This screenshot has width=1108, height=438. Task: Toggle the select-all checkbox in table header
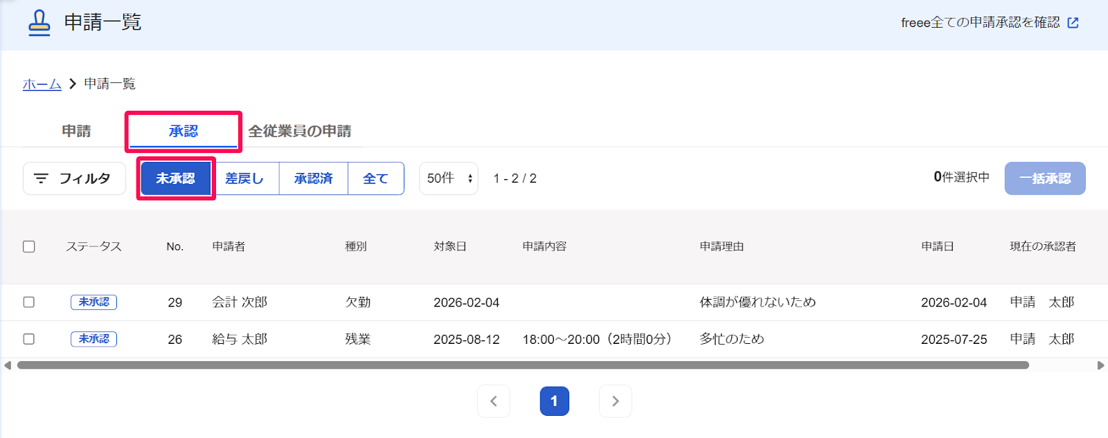coord(29,246)
